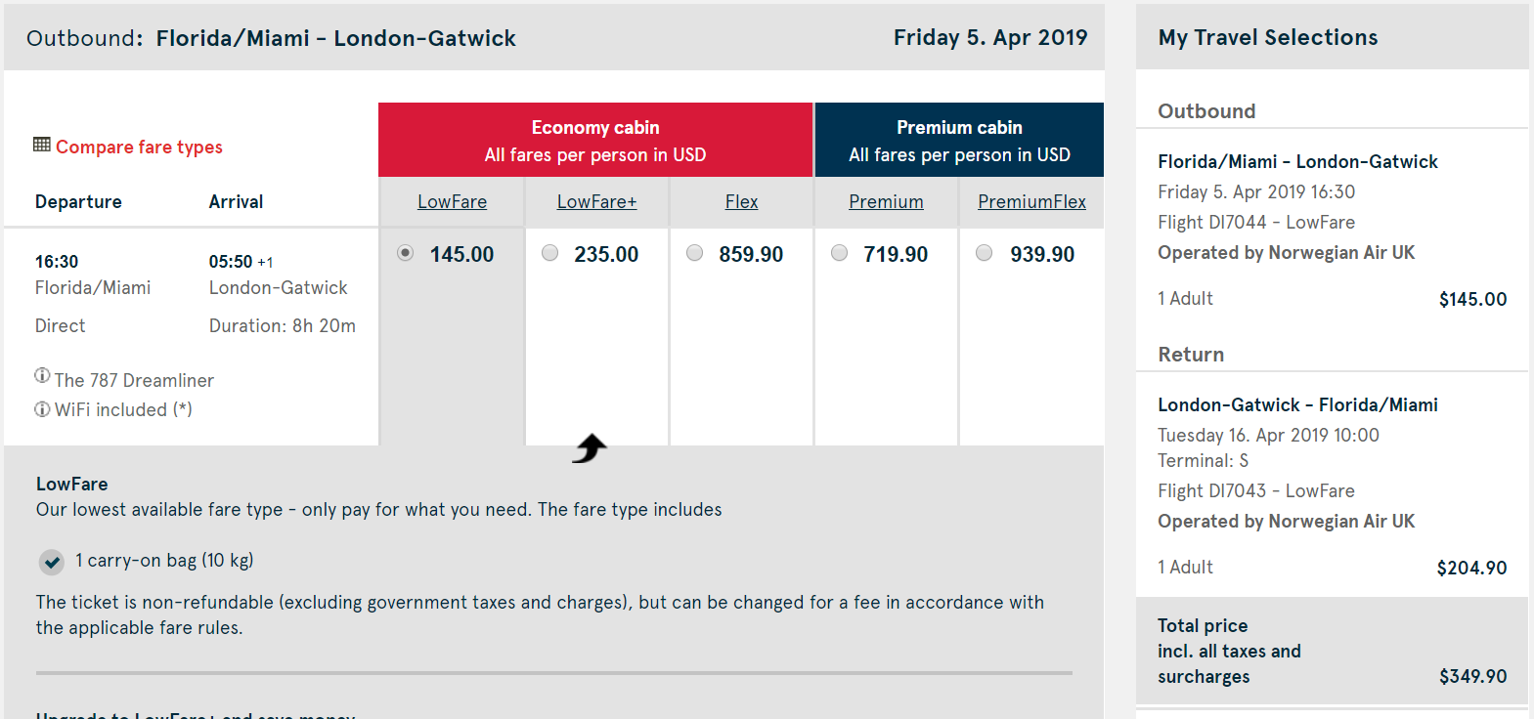The height and width of the screenshot is (719, 1534).
Task: Click the Premium column header link
Action: 886,202
